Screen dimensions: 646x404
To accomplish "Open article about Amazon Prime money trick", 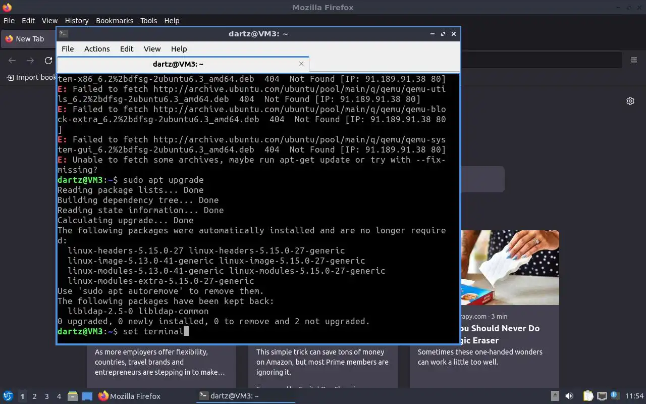I will click(x=322, y=362).
